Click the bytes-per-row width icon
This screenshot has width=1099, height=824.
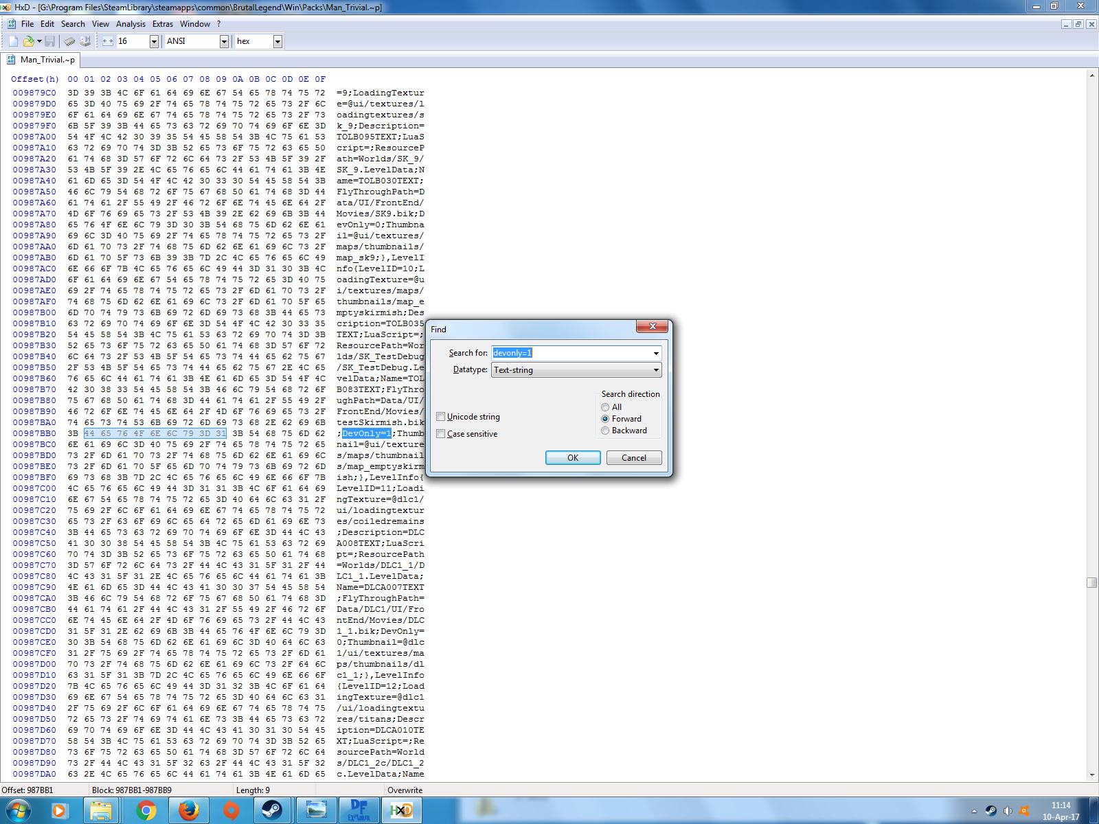pos(108,41)
